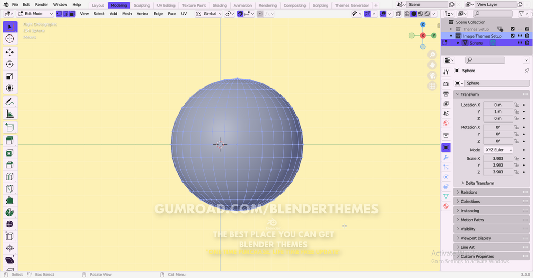The height and width of the screenshot is (278, 533).
Task: Switch to the UV Editing workspace tab
Action: click(x=166, y=5)
